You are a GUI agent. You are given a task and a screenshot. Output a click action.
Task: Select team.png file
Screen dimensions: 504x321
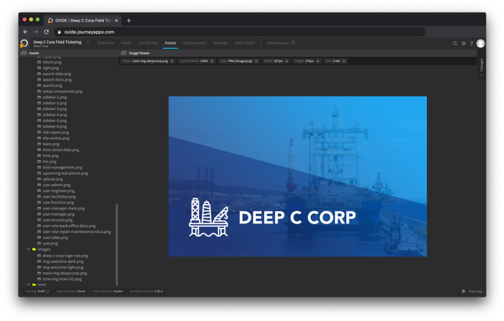coord(51,144)
